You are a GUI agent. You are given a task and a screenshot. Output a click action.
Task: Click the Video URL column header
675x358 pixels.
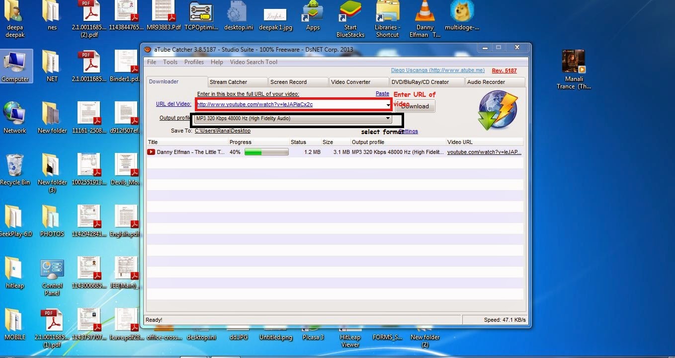[485, 142]
